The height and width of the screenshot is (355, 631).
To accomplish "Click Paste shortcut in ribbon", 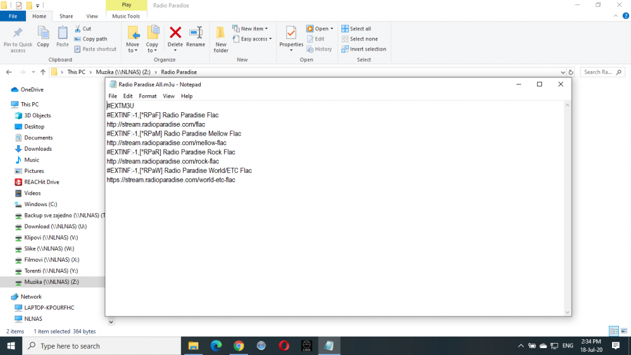I will tap(95, 49).
